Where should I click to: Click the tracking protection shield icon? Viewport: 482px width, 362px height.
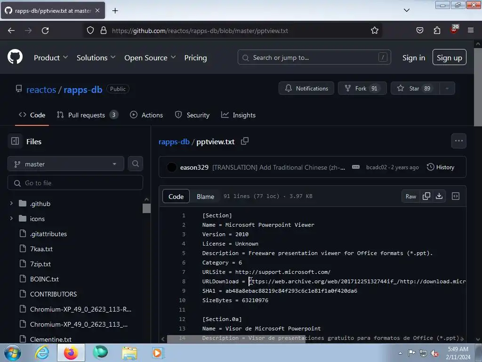(90, 30)
